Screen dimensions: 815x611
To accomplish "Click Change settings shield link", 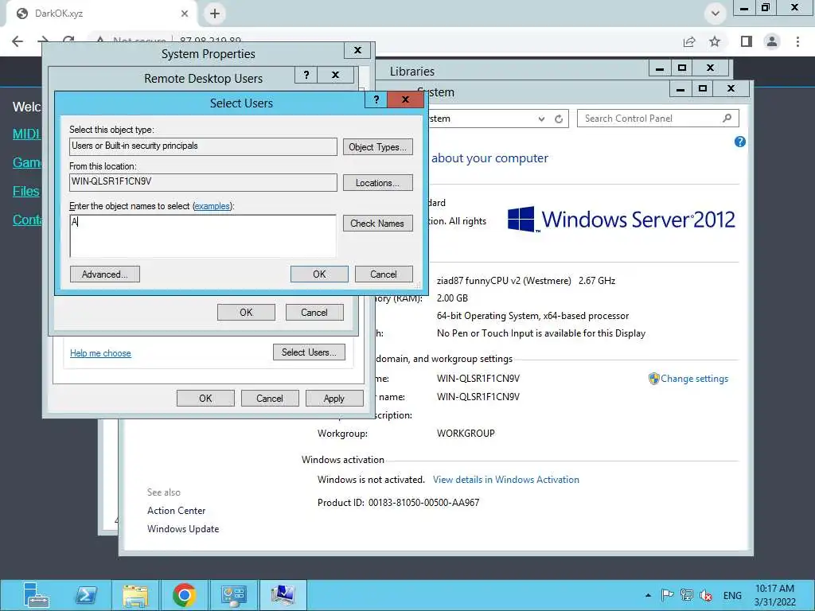I will coord(688,379).
